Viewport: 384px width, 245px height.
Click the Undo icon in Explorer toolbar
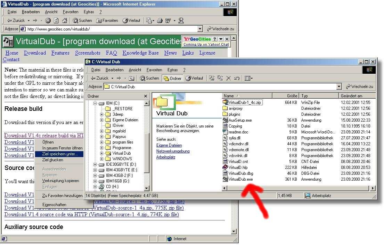pos(237,78)
